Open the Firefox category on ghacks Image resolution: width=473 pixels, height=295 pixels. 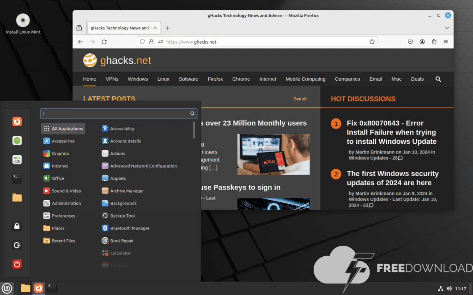pyautogui.click(x=215, y=79)
